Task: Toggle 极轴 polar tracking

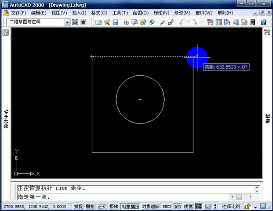Action: tap(114, 207)
